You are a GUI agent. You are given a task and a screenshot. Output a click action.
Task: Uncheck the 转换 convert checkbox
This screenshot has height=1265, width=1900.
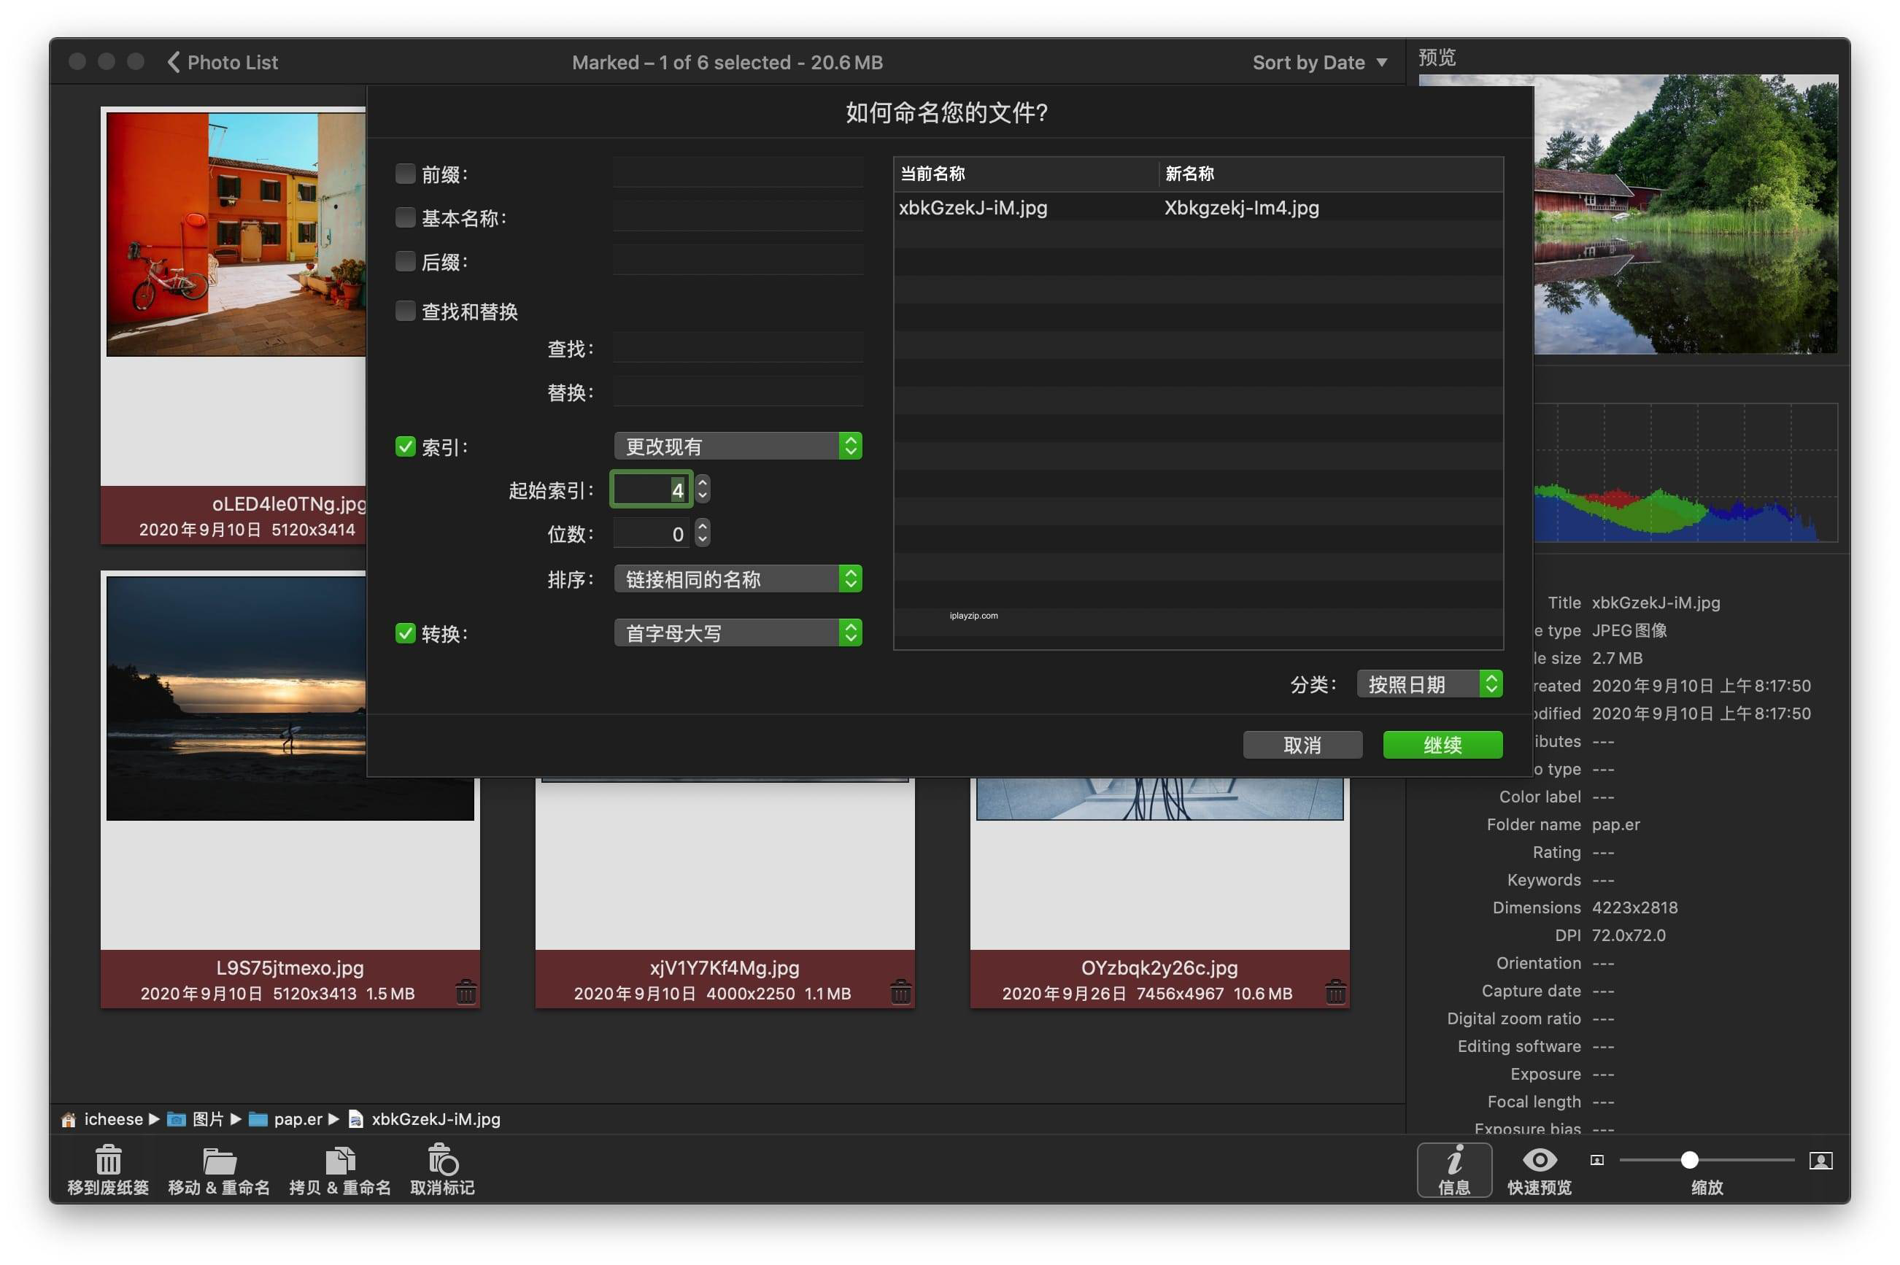405,633
